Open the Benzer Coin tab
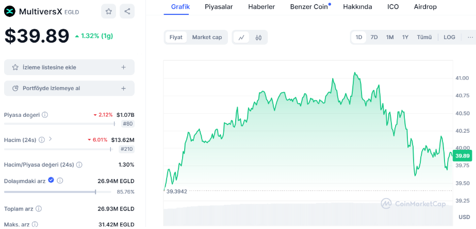 309,7
